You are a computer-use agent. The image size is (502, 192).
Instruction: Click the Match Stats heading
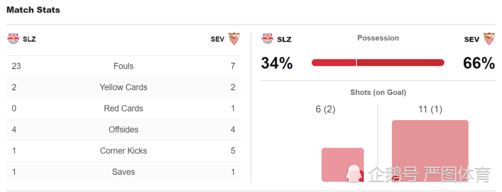tap(33, 10)
